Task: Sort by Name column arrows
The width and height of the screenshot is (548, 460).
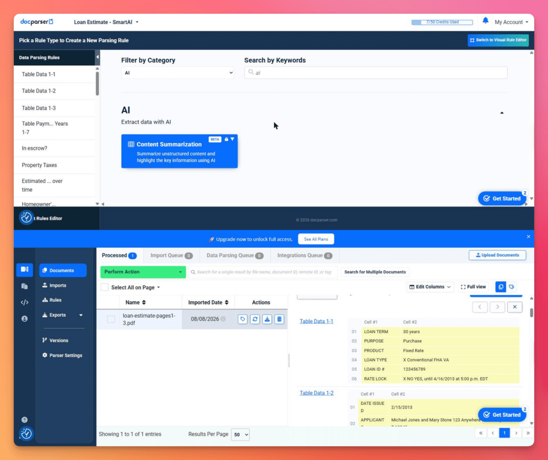Action: [x=144, y=302]
